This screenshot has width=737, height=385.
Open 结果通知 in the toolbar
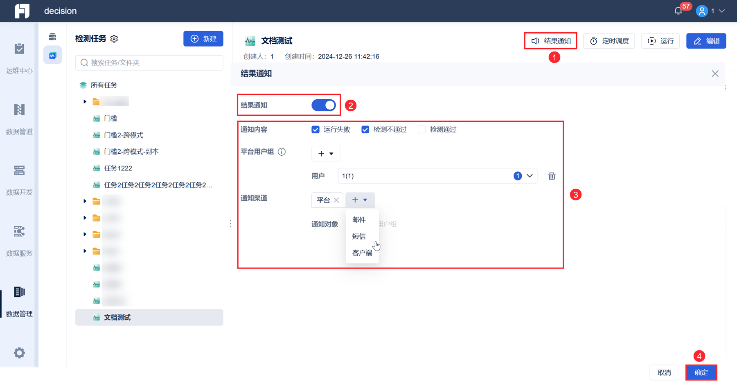(551, 41)
